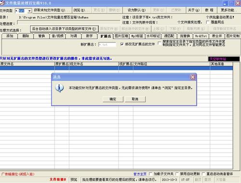Screen dimensions: 241x183
Task: Switch to the 添加 tab
Action: (x=10, y=36)
